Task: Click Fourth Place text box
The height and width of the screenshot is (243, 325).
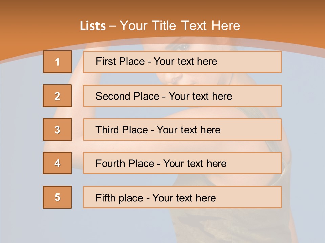Action: [182, 163]
